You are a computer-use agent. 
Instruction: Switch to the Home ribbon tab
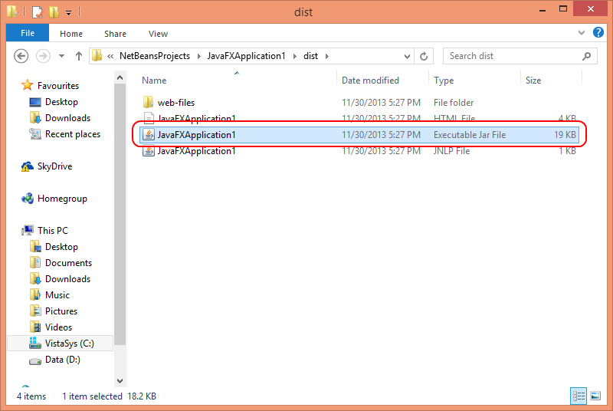pyautogui.click(x=71, y=34)
